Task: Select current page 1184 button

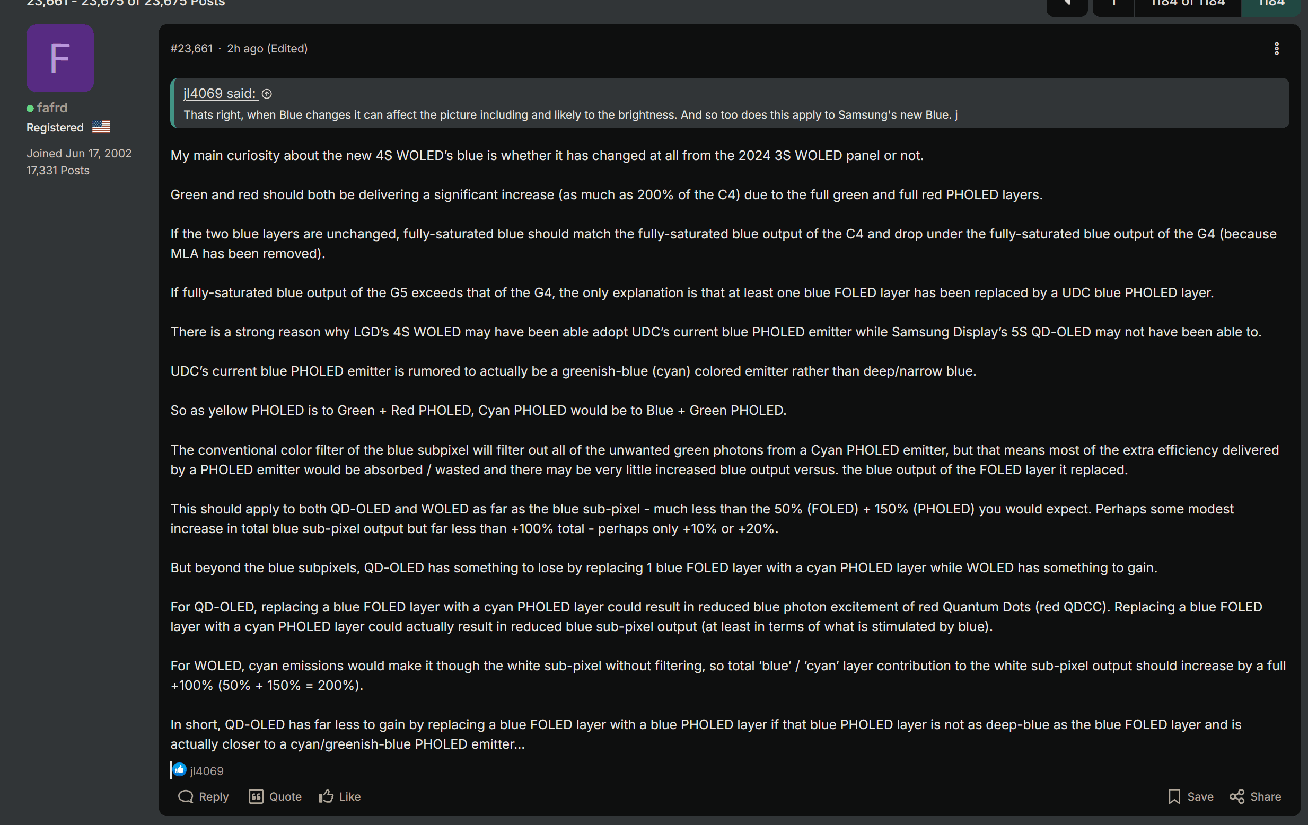Action: click(1271, 4)
